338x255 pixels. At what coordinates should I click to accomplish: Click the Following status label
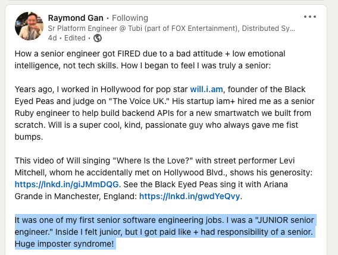(130, 18)
